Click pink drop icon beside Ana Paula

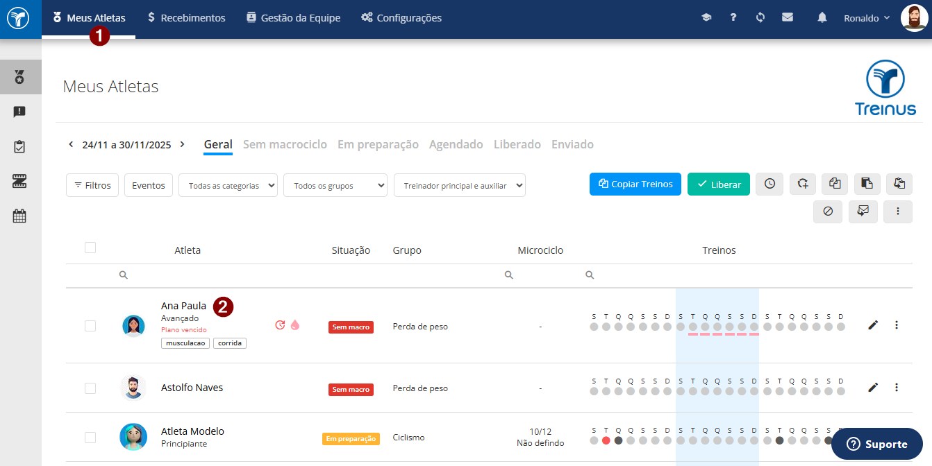point(295,325)
